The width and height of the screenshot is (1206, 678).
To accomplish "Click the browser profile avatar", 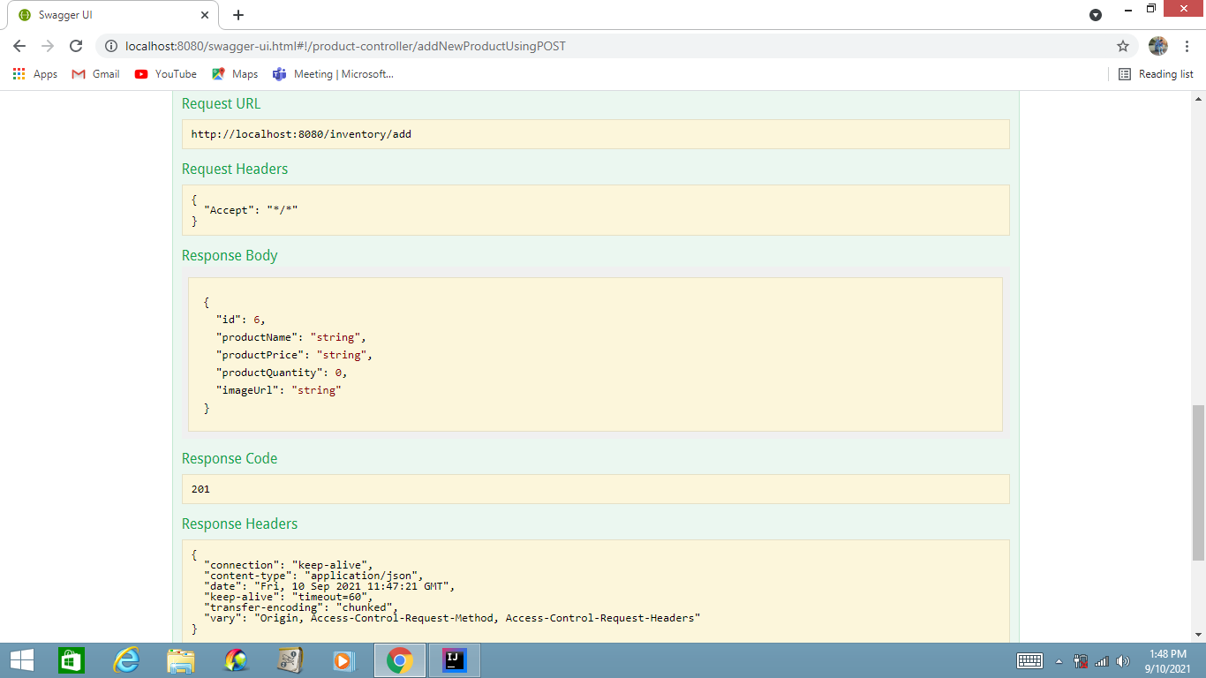I will [1157, 46].
